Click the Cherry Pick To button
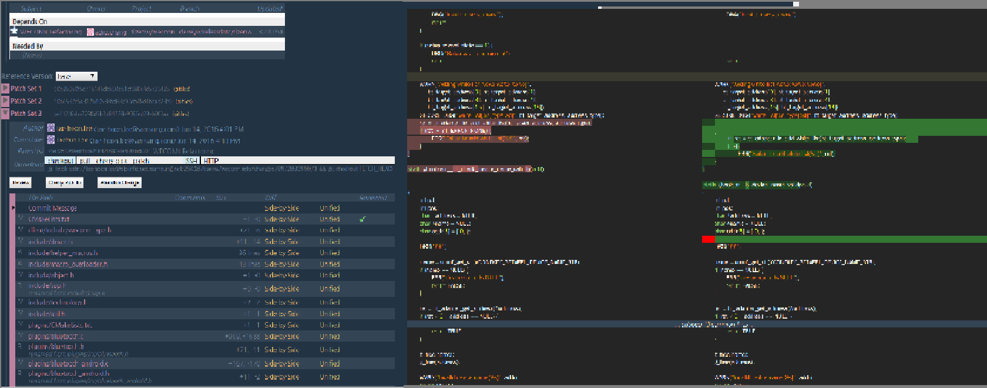This screenshot has width=987, height=388. pos(65,183)
